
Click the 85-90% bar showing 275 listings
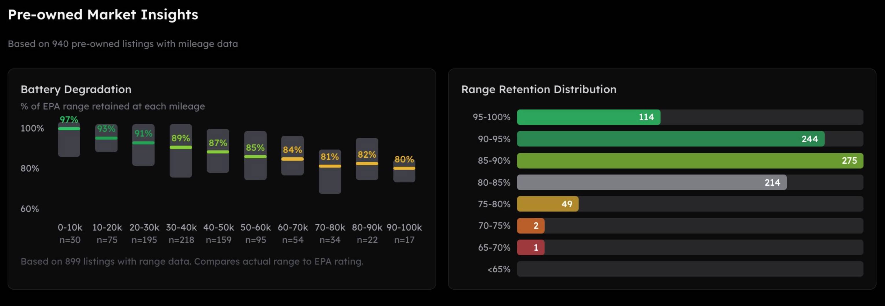689,161
